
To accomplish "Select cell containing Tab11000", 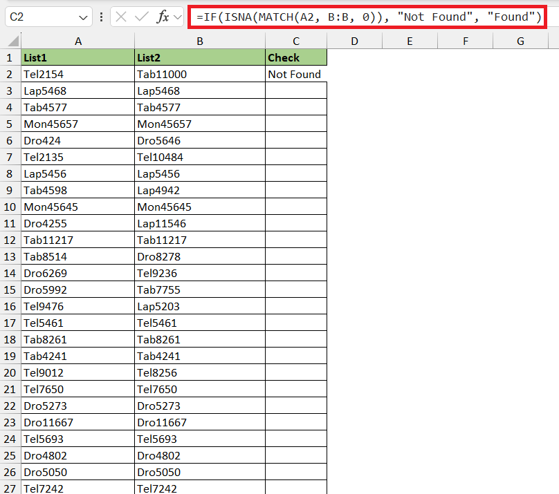I will pyautogui.click(x=199, y=74).
